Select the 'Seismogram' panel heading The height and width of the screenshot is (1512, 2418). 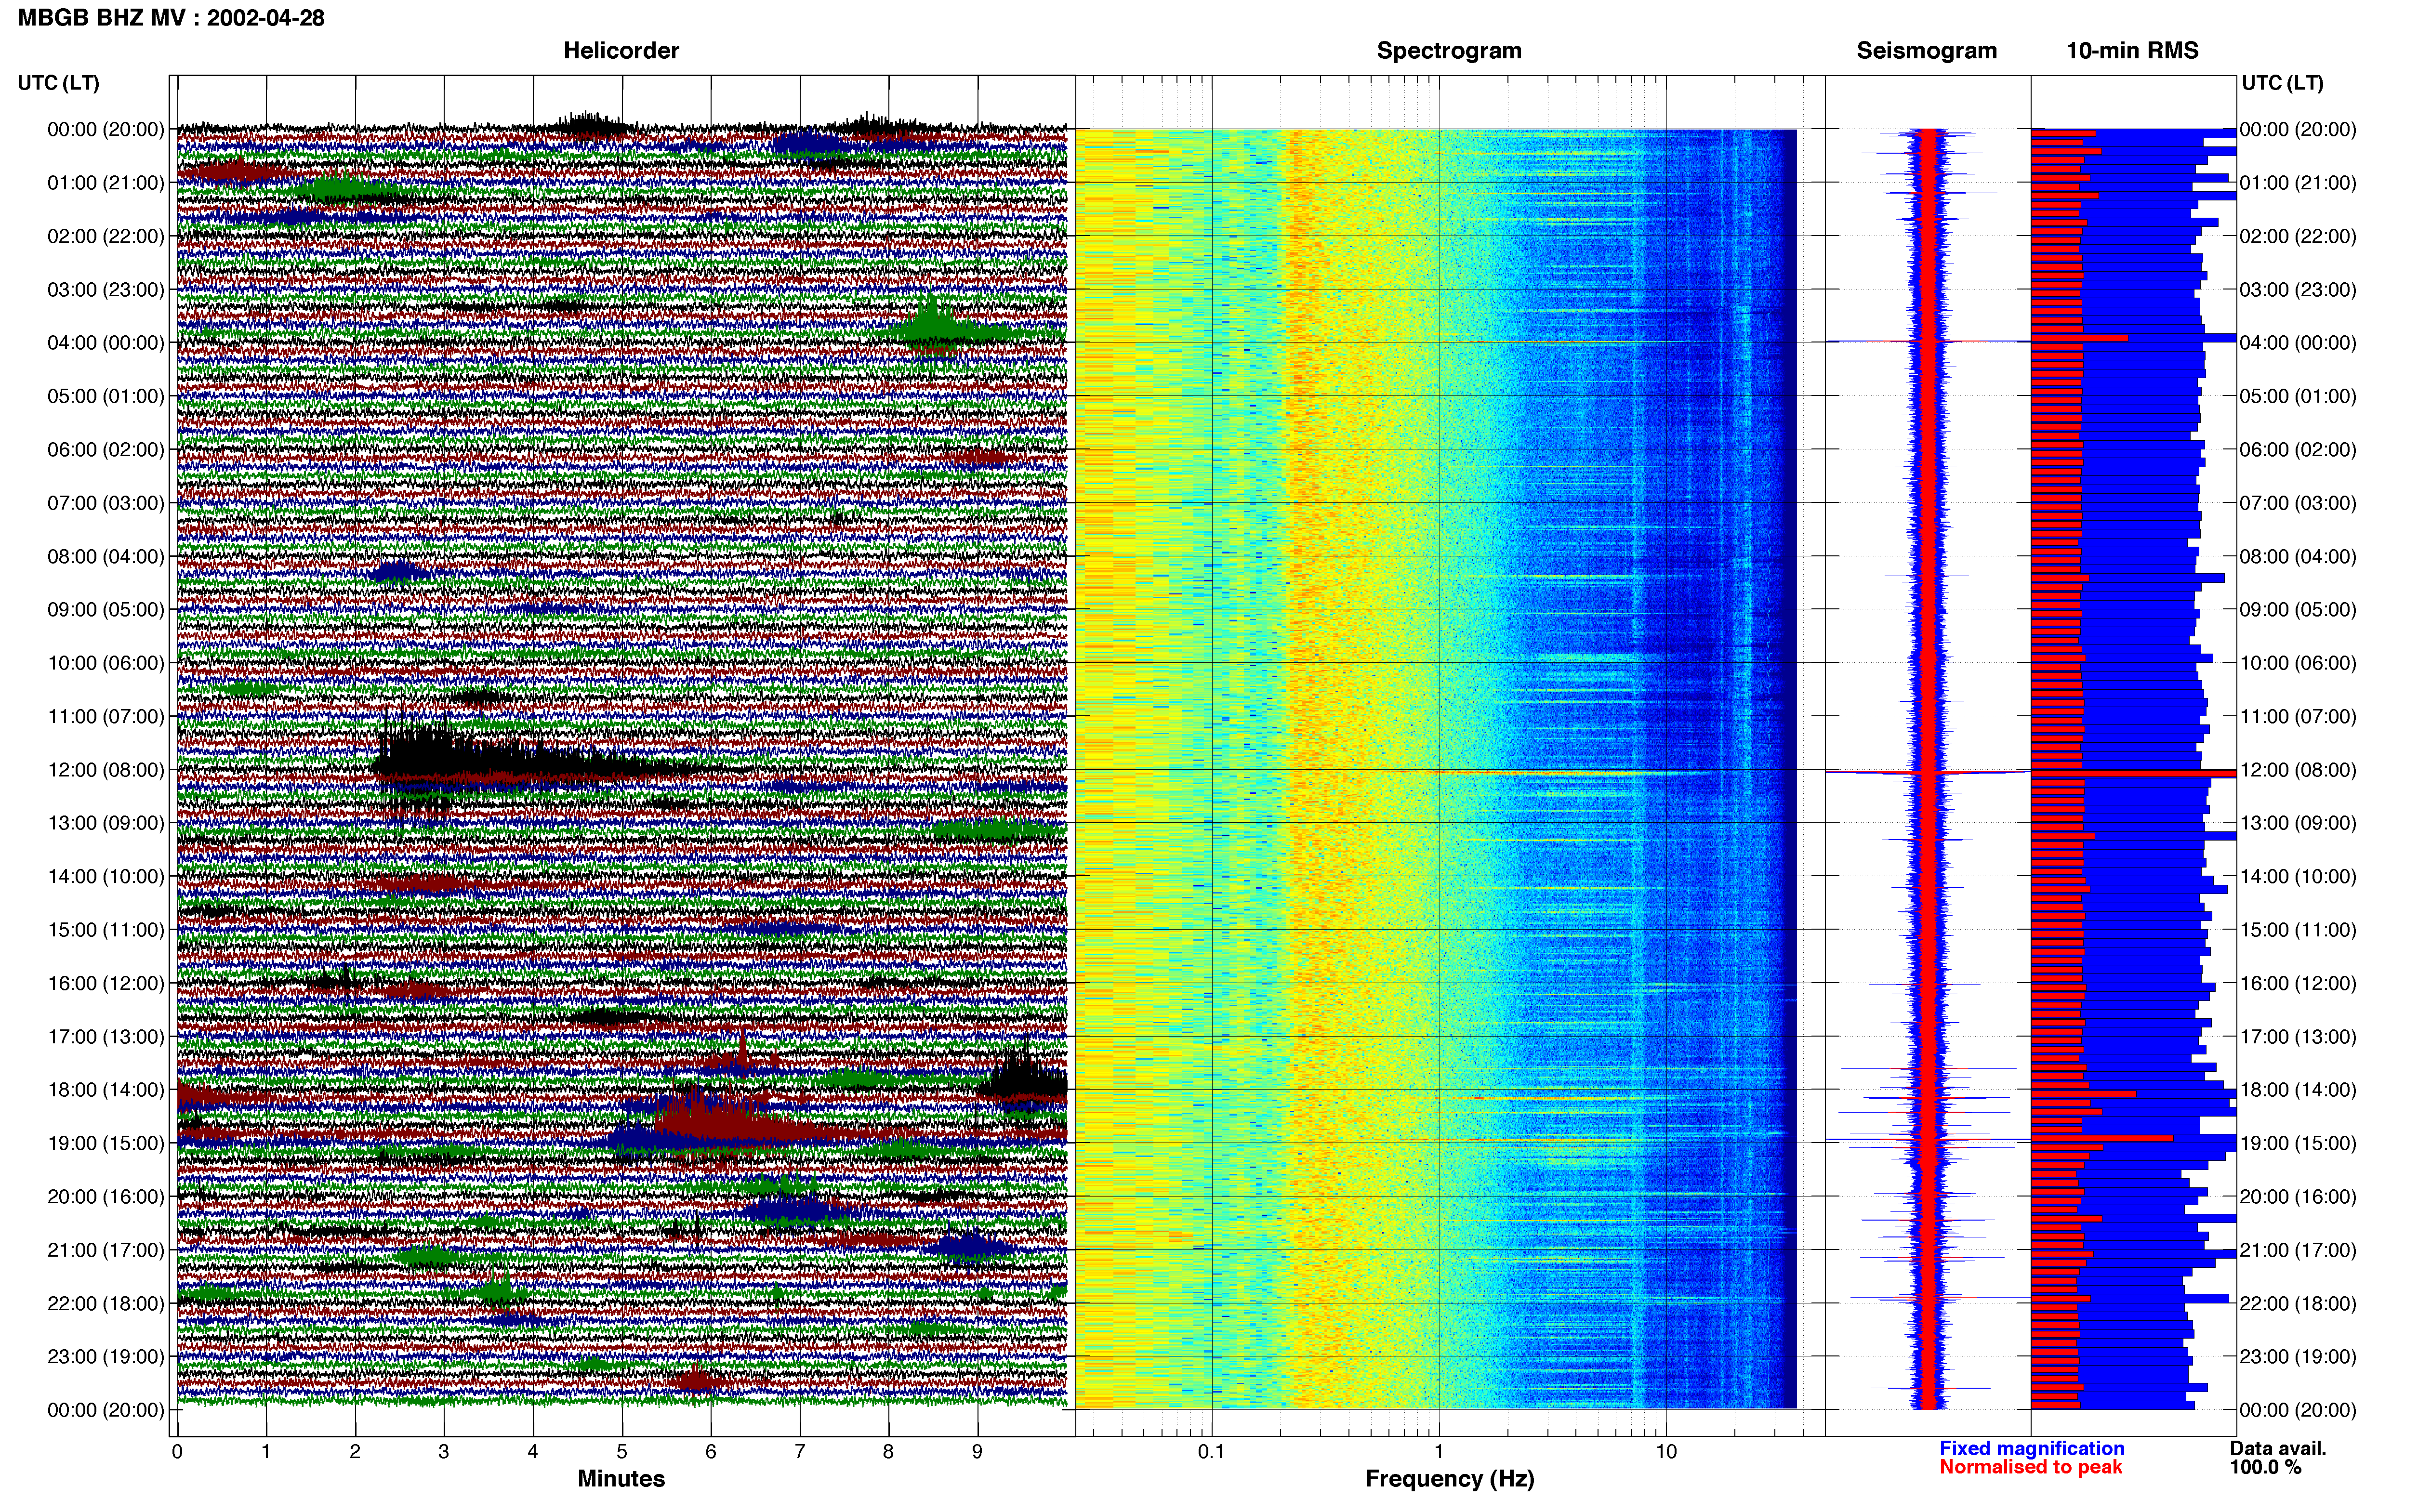(x=1927, y=51)
